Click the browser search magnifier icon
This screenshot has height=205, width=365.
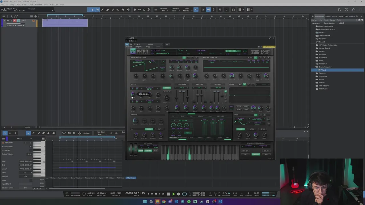coord(357,17)
